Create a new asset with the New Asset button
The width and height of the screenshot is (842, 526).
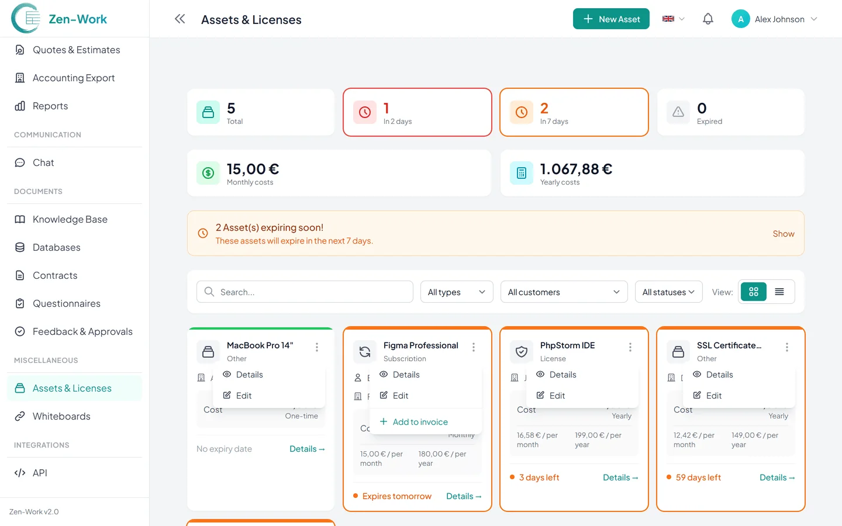pos(611,19)
